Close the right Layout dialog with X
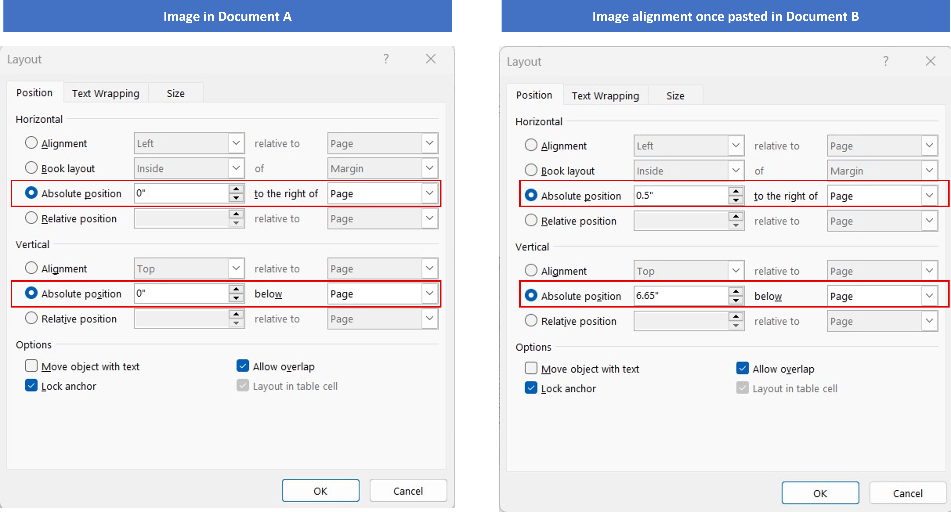 pyautogui.click(x=930, y=61)
